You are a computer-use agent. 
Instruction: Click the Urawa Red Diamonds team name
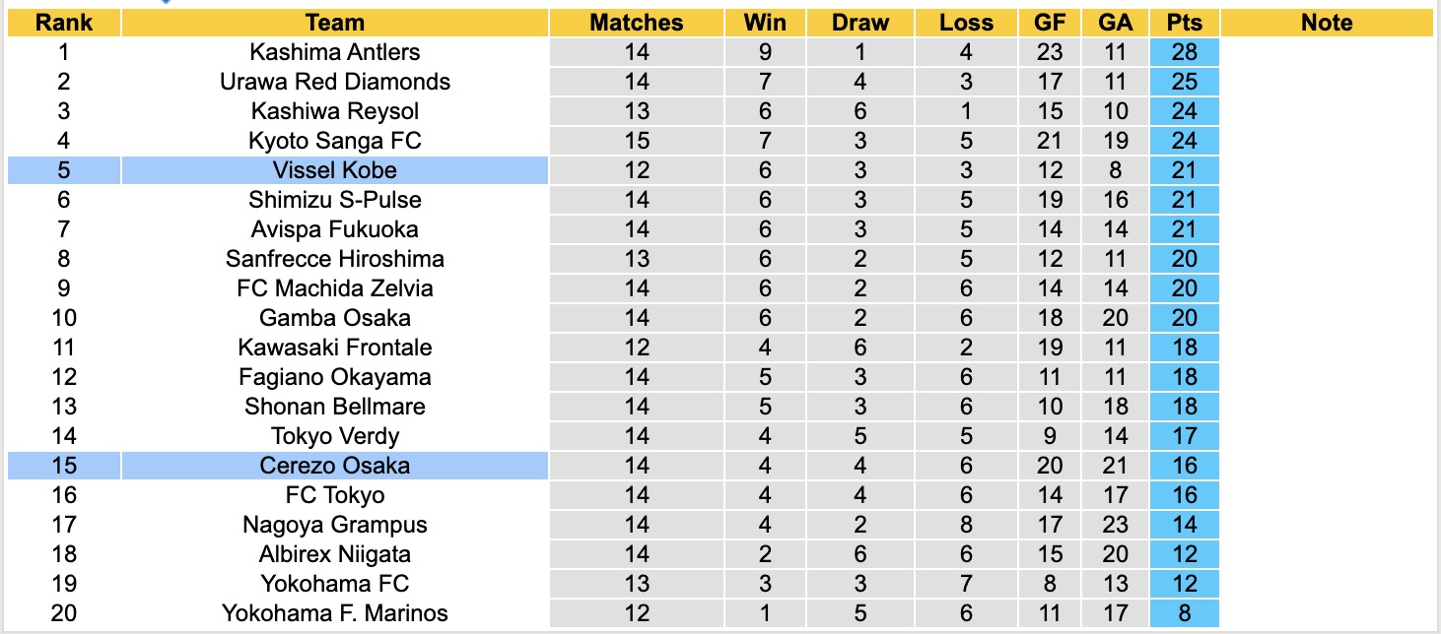(x=335, y=82)
